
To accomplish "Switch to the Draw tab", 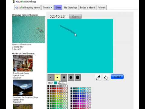I will 58,8.
